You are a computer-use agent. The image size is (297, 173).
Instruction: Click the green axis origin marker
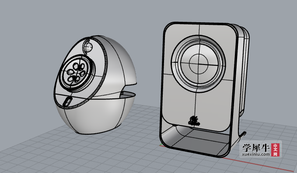click(x=161, y=145)
